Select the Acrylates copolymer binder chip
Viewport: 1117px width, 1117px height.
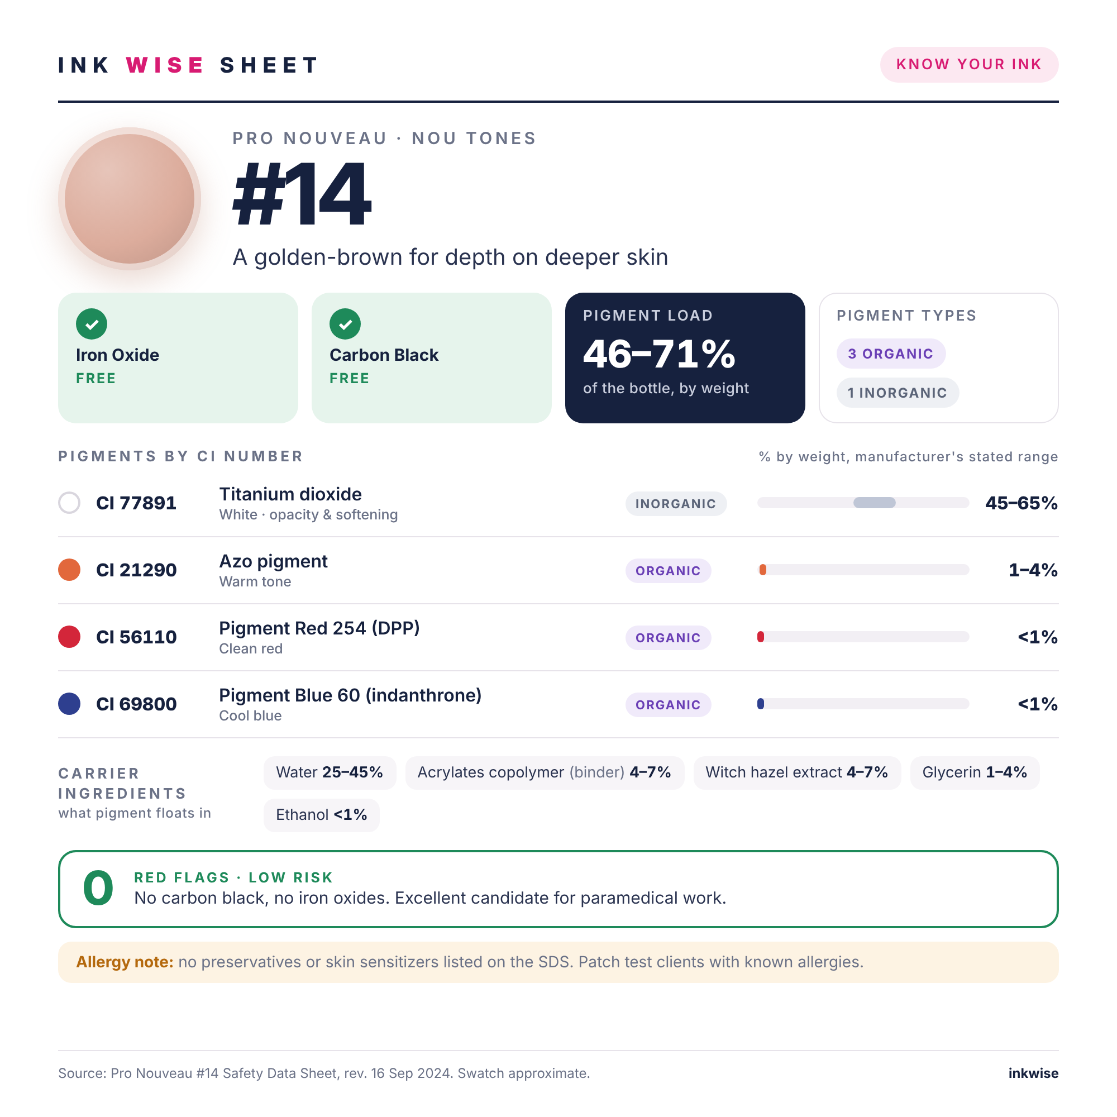click(545, 772)
